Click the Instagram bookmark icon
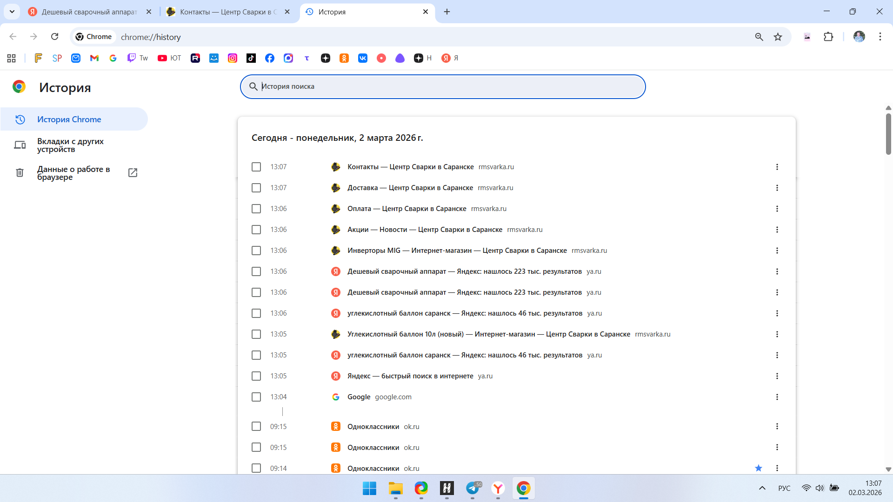This screenshot has height=502, width=893. tap(233, 58)
